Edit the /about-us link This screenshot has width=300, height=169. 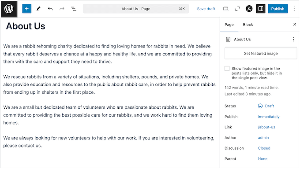coord(266,127)
